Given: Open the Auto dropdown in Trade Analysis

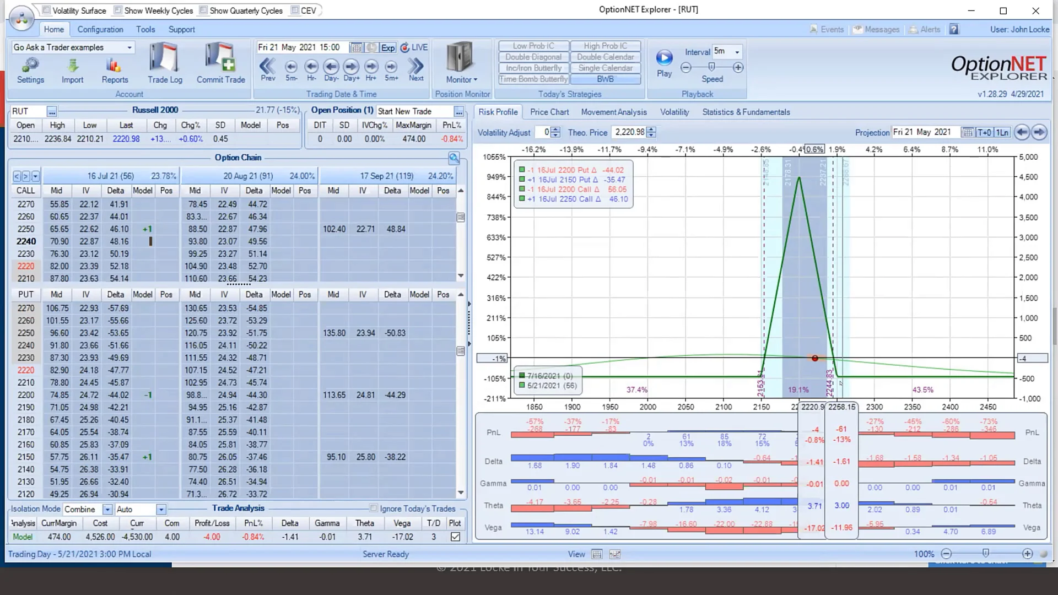Looking at the screenshot, I should click(161, 510).
